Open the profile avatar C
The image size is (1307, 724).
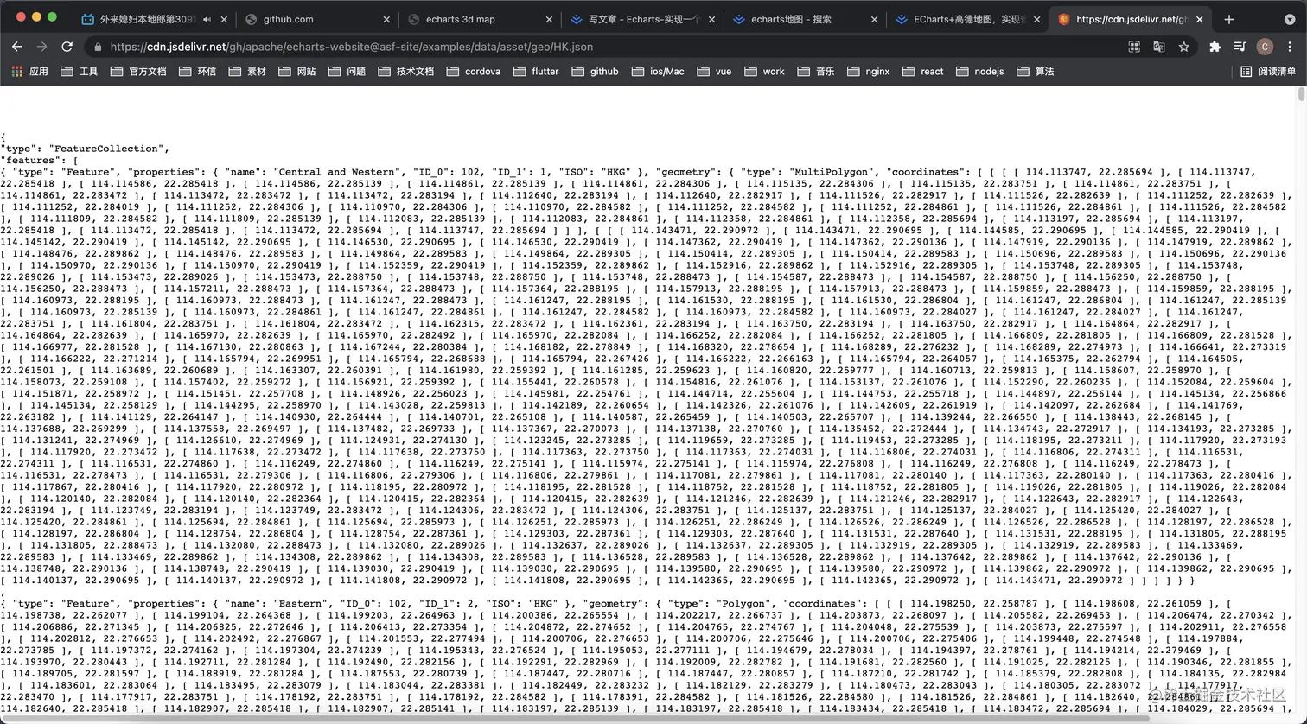point(1265,47)
